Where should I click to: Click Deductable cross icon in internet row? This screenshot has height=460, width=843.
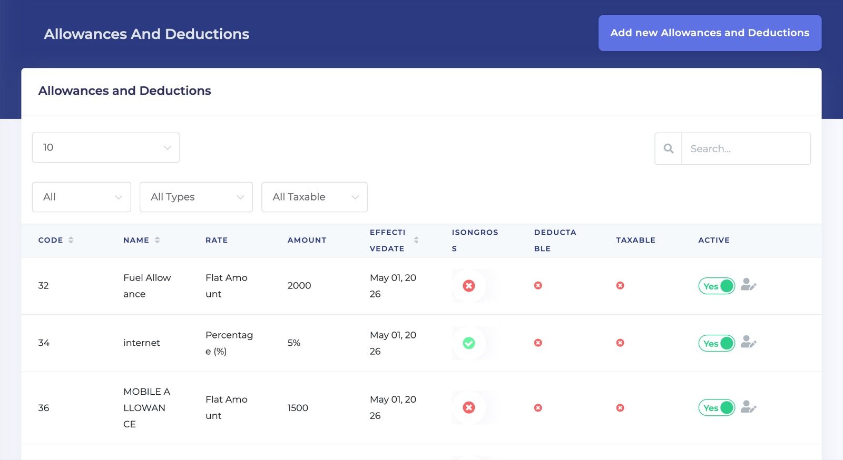(x=538, y=343)
